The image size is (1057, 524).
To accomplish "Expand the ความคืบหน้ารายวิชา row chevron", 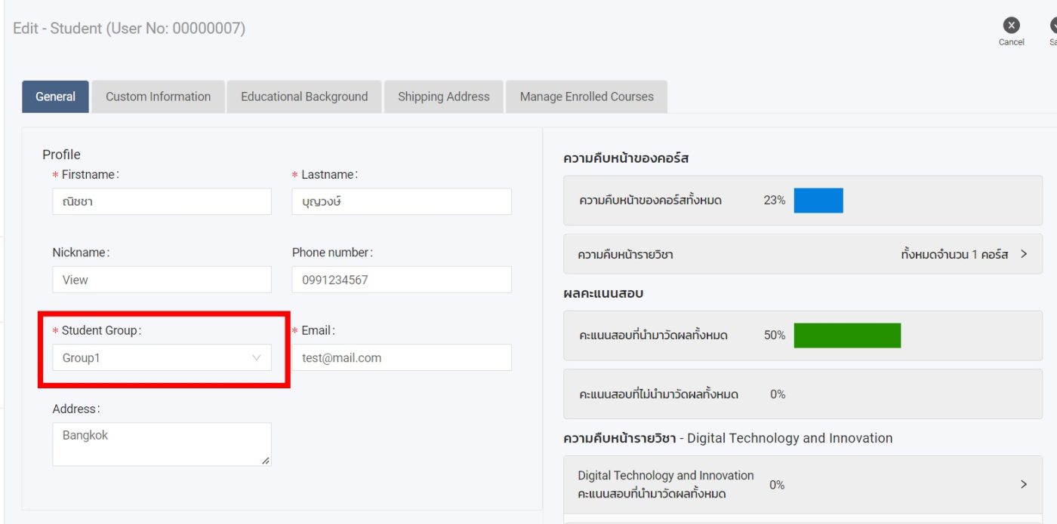I will tap(1024, 254).
